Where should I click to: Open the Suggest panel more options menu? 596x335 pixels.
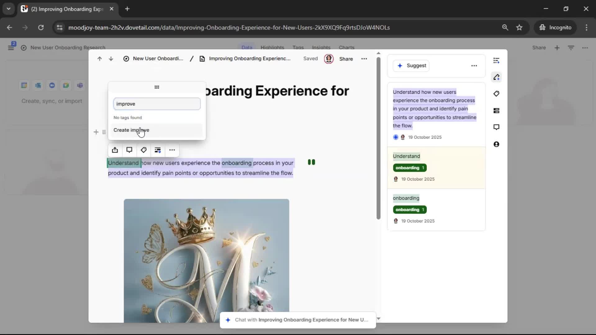click(474, 66)
